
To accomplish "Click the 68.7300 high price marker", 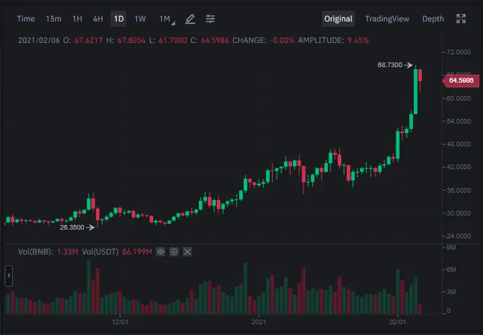I will 395,65.
